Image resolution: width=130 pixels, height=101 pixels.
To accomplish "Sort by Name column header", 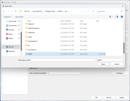I will pyautogui.click(x=29, y=21).
